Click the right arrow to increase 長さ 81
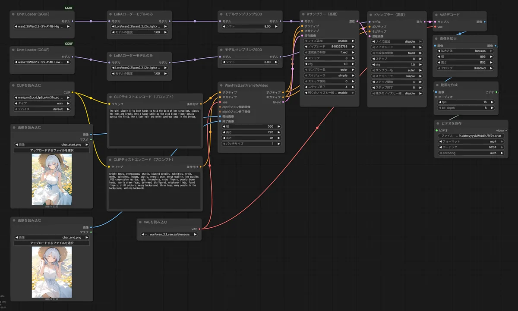 pos(279,138)
